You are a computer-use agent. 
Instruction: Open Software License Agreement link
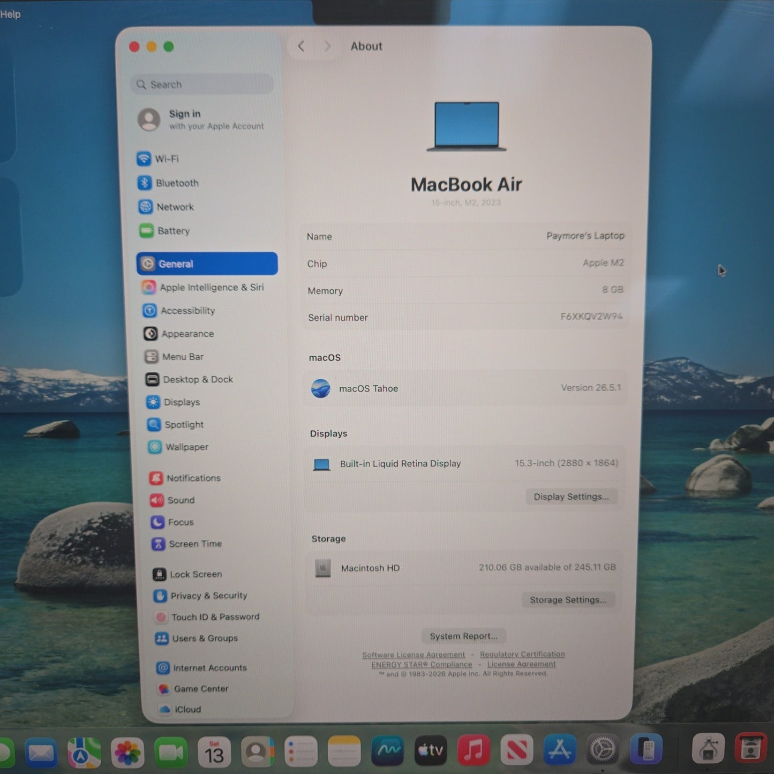[414, 655]
